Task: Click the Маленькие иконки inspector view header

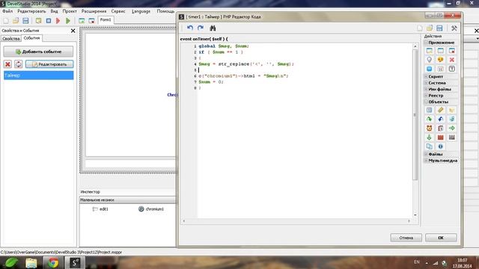Action: pos(128,200)
